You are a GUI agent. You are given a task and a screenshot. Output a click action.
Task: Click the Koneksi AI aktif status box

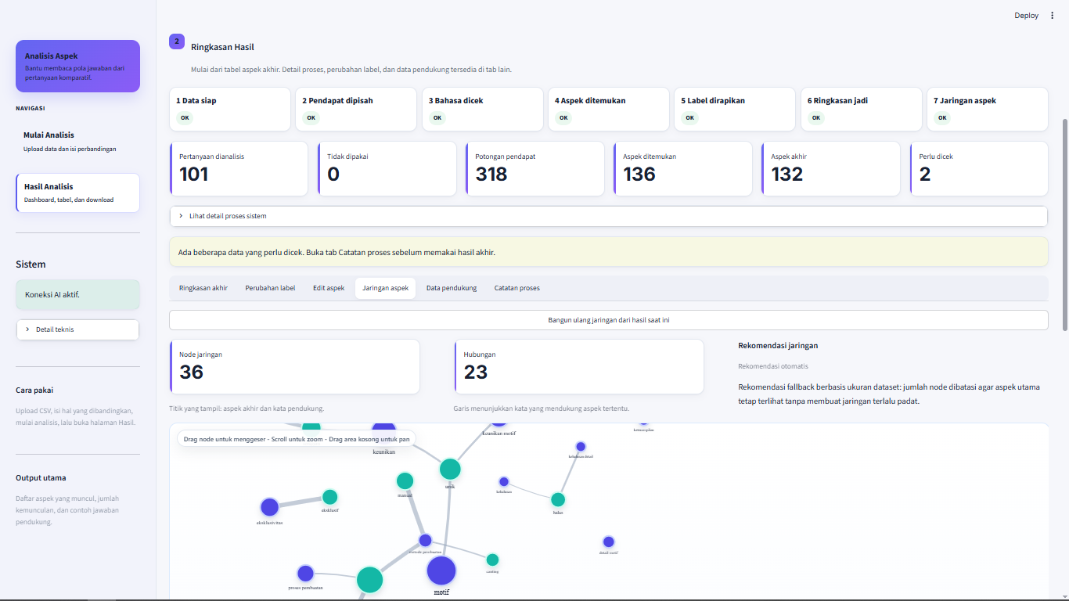[77, 295]
